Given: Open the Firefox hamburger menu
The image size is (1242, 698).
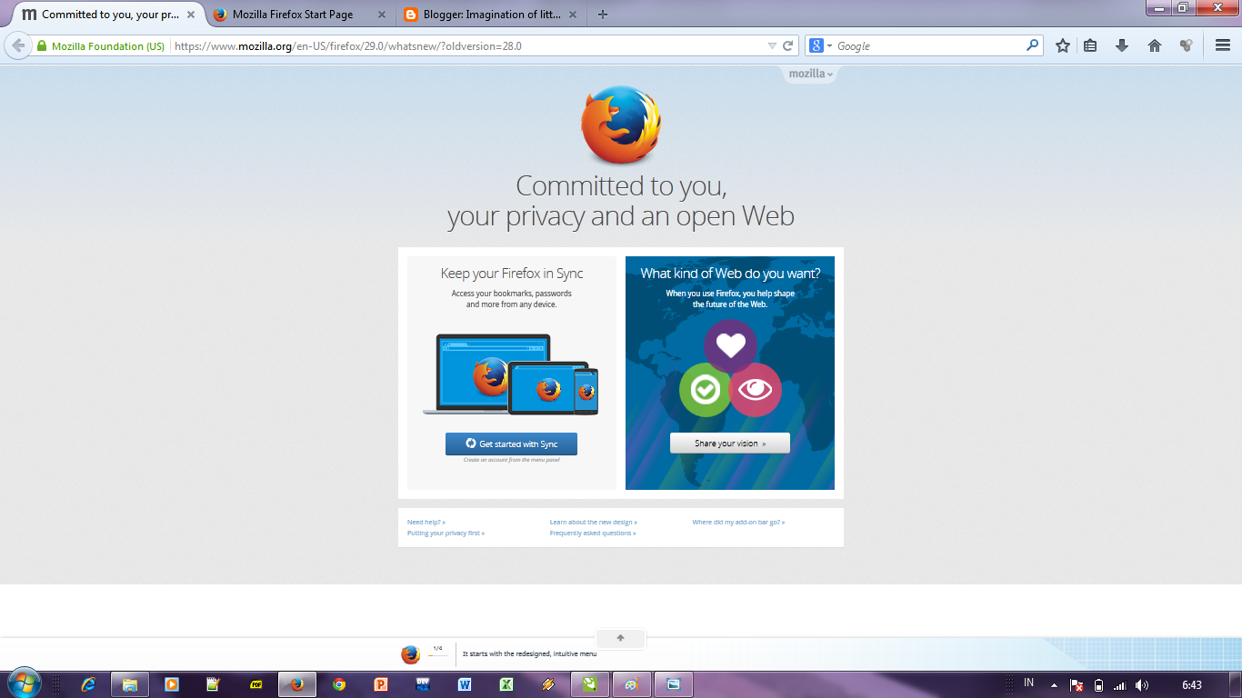Looking at the screenshot, I should (1223, 45).
